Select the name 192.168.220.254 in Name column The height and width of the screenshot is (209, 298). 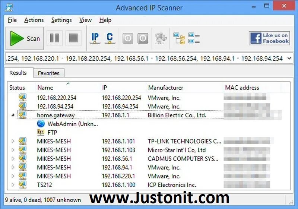point(57,98)
